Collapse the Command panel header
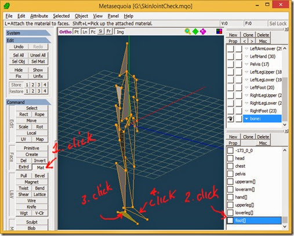This screenshot has height=236, width=294. tap(28, 102)
